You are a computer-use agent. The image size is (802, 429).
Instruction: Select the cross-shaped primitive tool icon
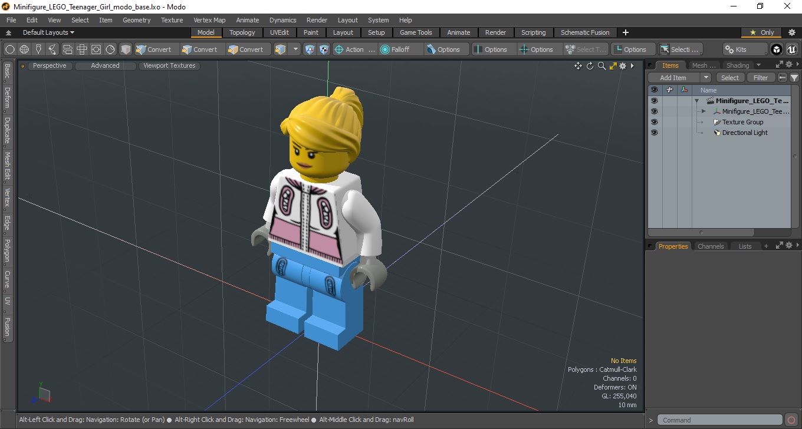click(x=82, y=49)
